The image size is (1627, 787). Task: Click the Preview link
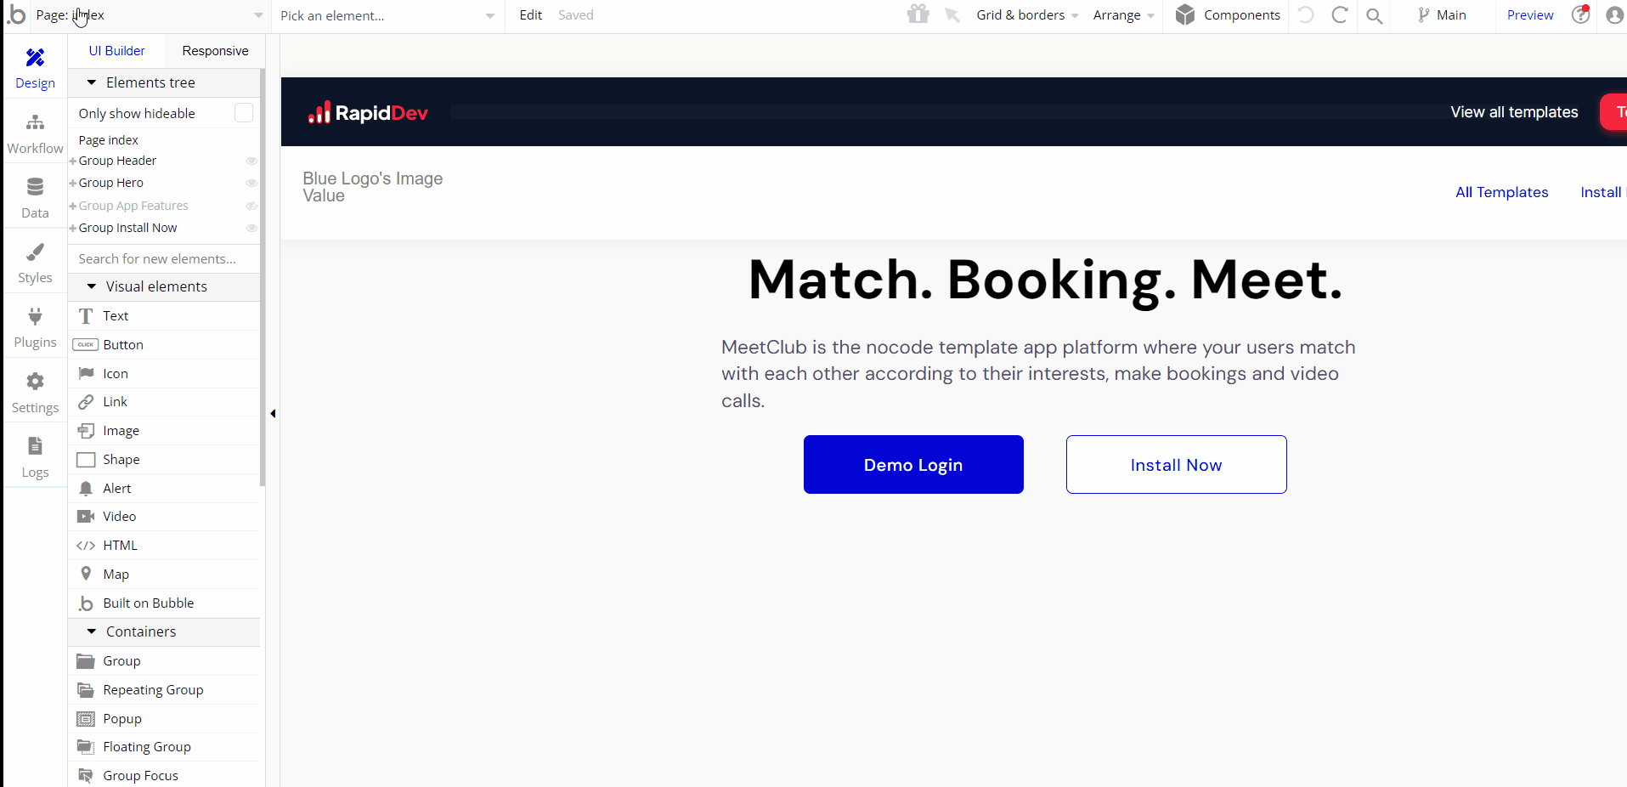pyautogui.click(x=1530, y=15)
